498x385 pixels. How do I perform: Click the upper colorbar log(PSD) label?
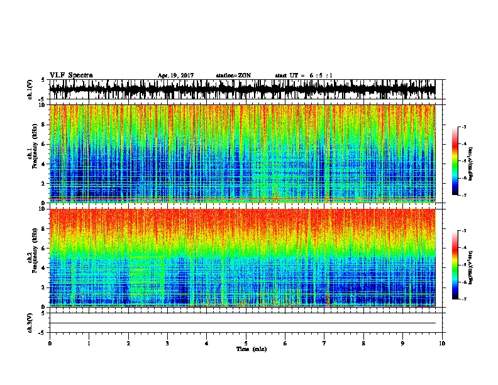pos(470,164)
